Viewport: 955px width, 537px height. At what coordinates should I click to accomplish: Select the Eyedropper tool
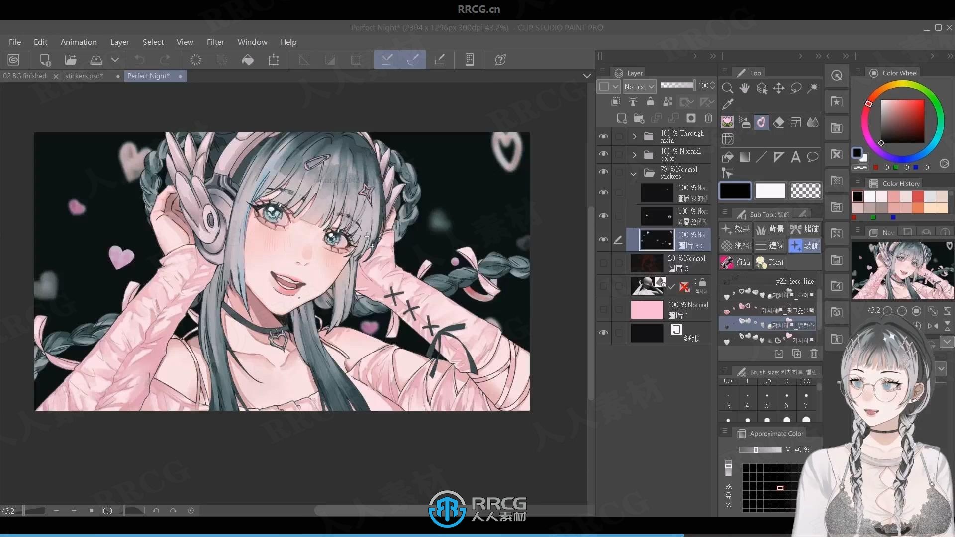pyautogui.click(x=727, y=104)
